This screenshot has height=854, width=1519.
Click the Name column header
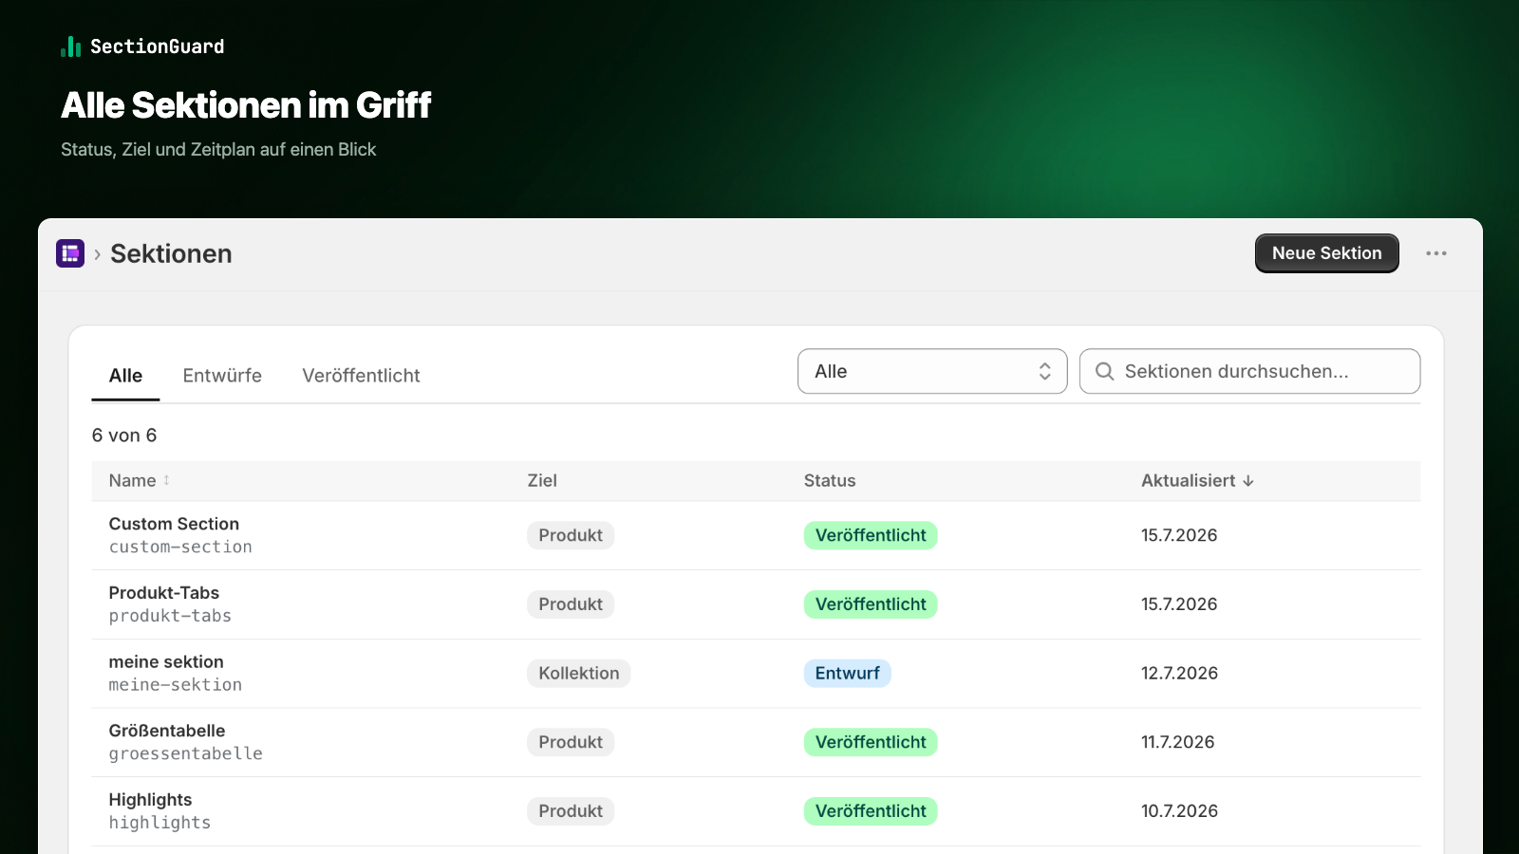pos(132,481)
